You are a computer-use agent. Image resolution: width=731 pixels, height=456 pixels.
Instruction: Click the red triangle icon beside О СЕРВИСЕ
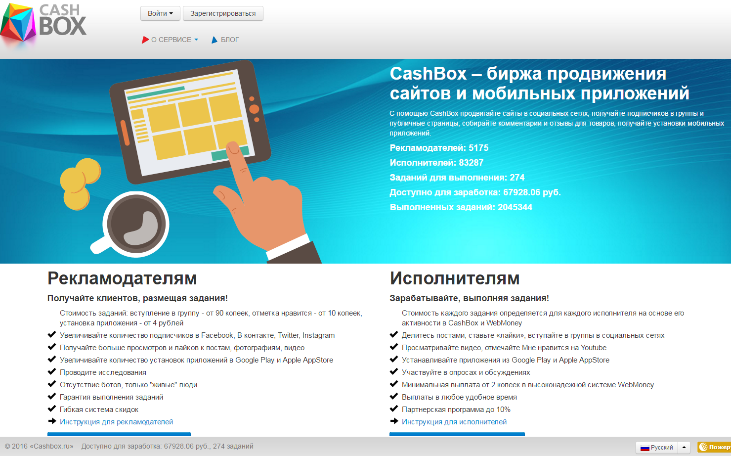click(x=145, y=40)
